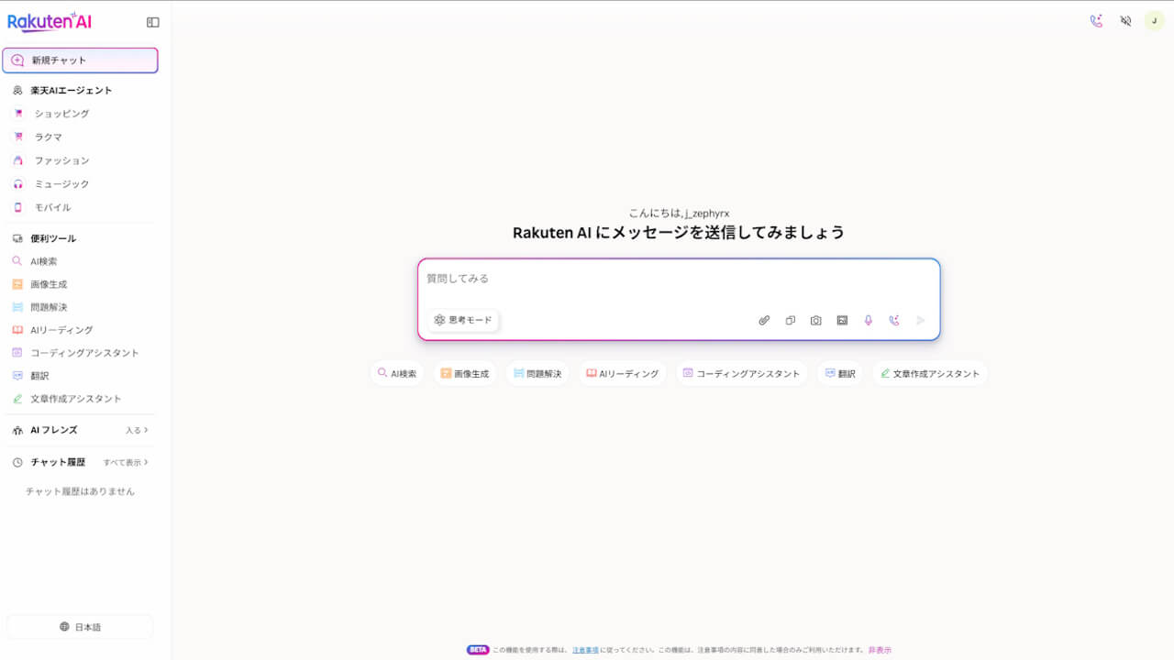Open the 日本語 language selector
The image size is (1174, 660).
[80, 627]
